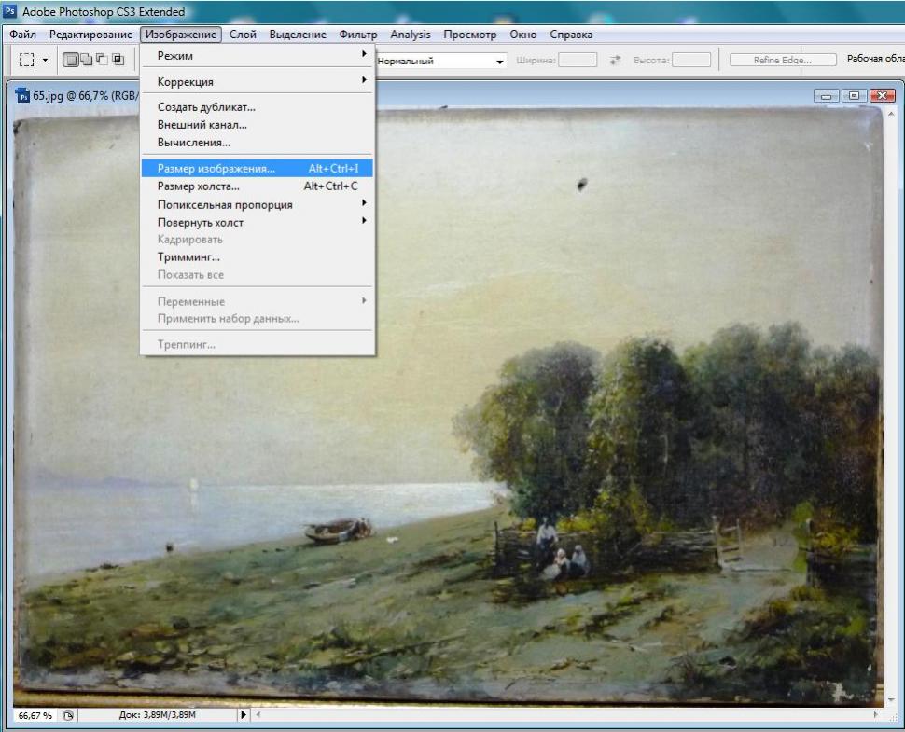Image resolution: width=905 pixels, height=732 pixels.
Task: Minimize the 65.jpg document window
Action: [826, 96]
